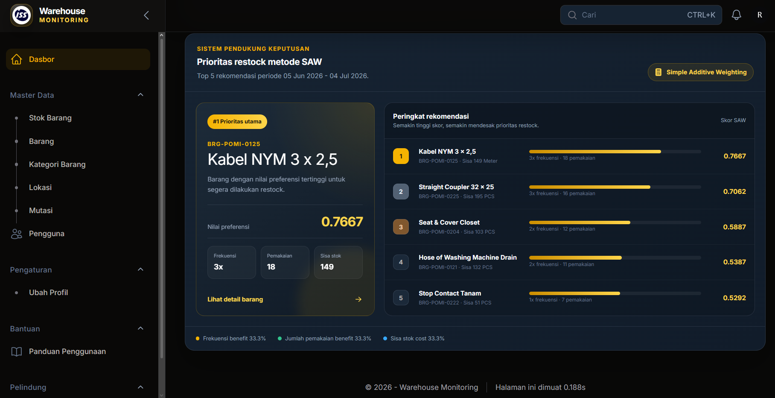Open Stop Contact Tanam row

[569, 298]
